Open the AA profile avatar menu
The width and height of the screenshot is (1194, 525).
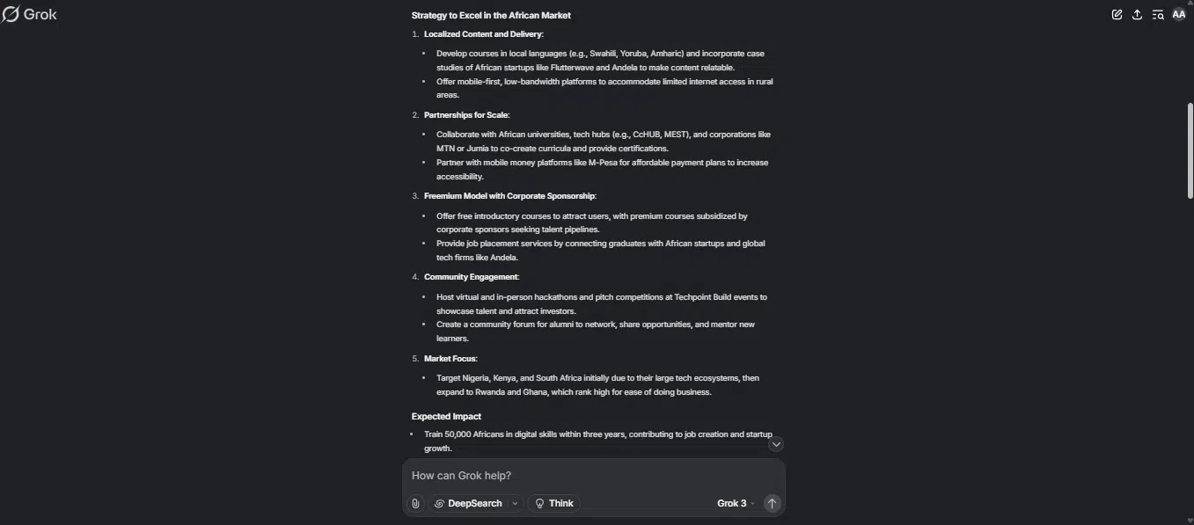point(1179,14)
